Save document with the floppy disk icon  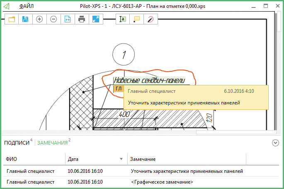pos(25,19)
